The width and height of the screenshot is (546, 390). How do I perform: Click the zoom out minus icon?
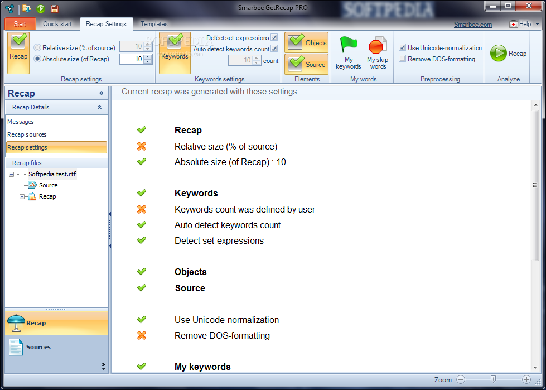click(461, 379)
